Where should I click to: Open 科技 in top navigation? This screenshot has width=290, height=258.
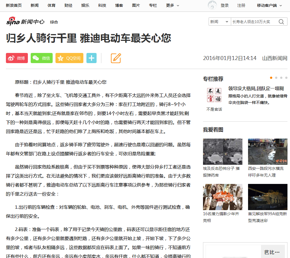coord(102,5)
